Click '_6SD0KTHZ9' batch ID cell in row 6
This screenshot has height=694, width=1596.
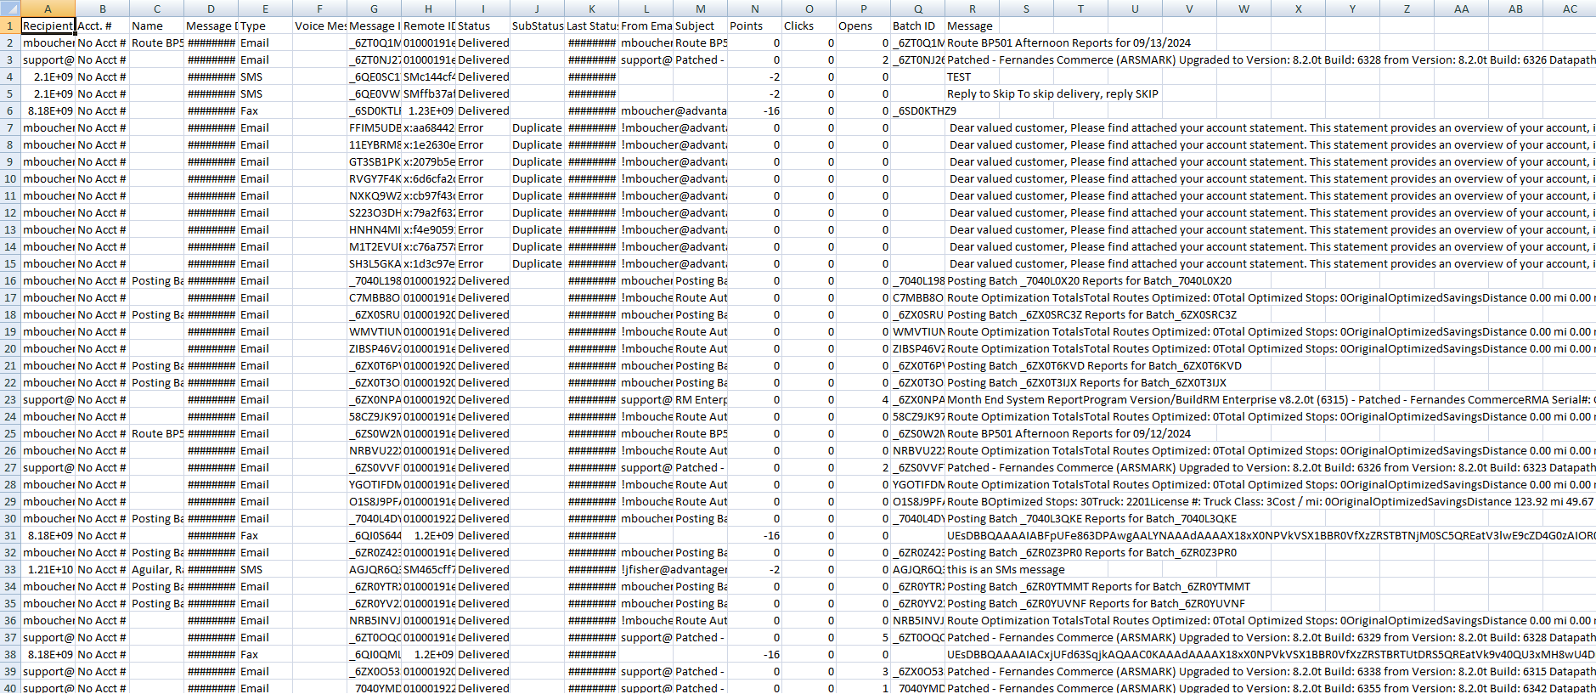[924, 110]
